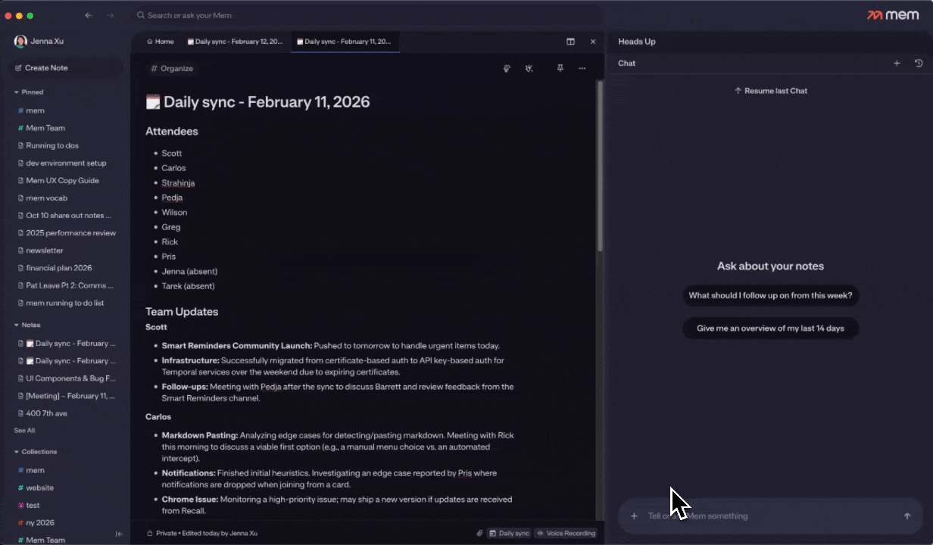Viewport: 933px width, 545px height.
Task: Click the Attendees heading
Action: pyautogui.click(x=172, y=132)
